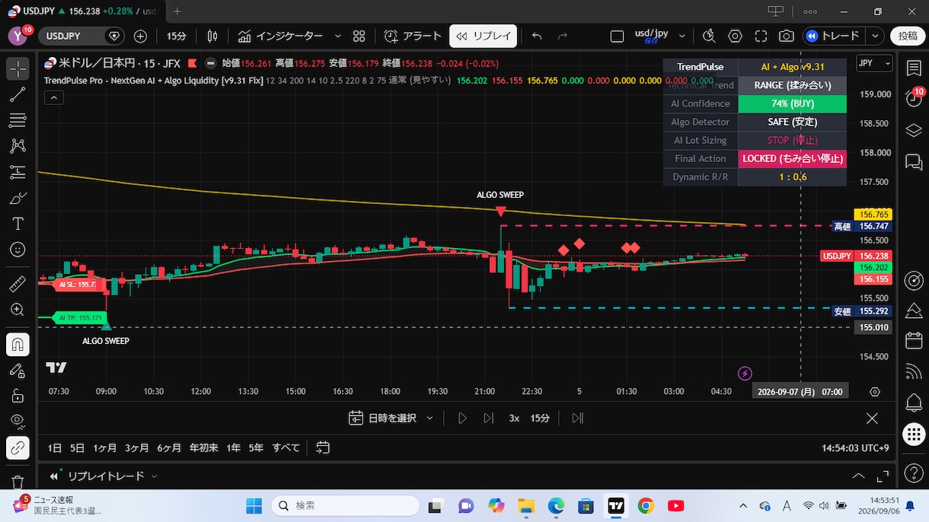Open the go-to-date calendar icon
The width and height of the screenshot is (929, 522).
coord(323,447)
